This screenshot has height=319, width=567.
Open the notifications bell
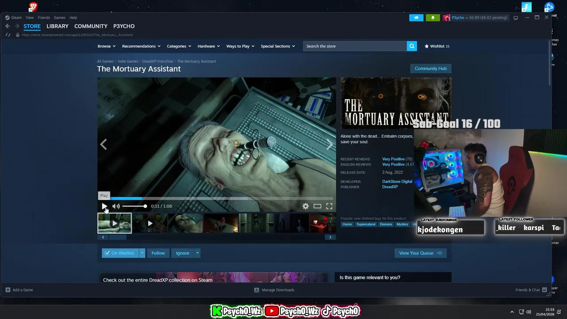(433, 18)
